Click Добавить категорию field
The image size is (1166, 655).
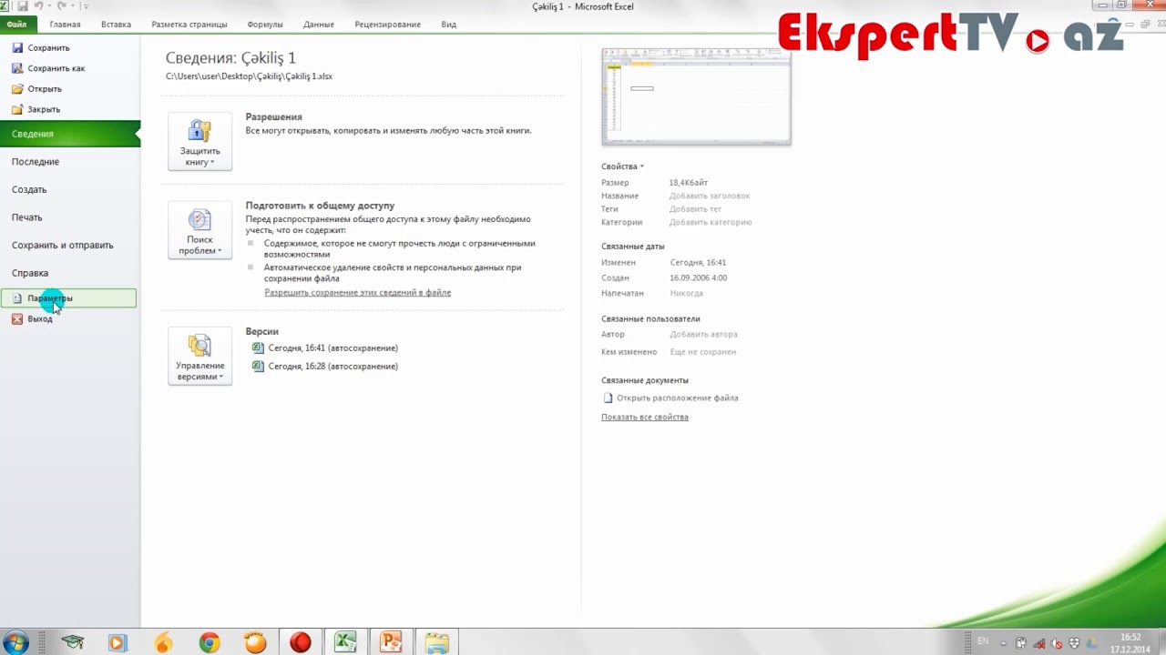pyautogui.click(x=711, y=223)
